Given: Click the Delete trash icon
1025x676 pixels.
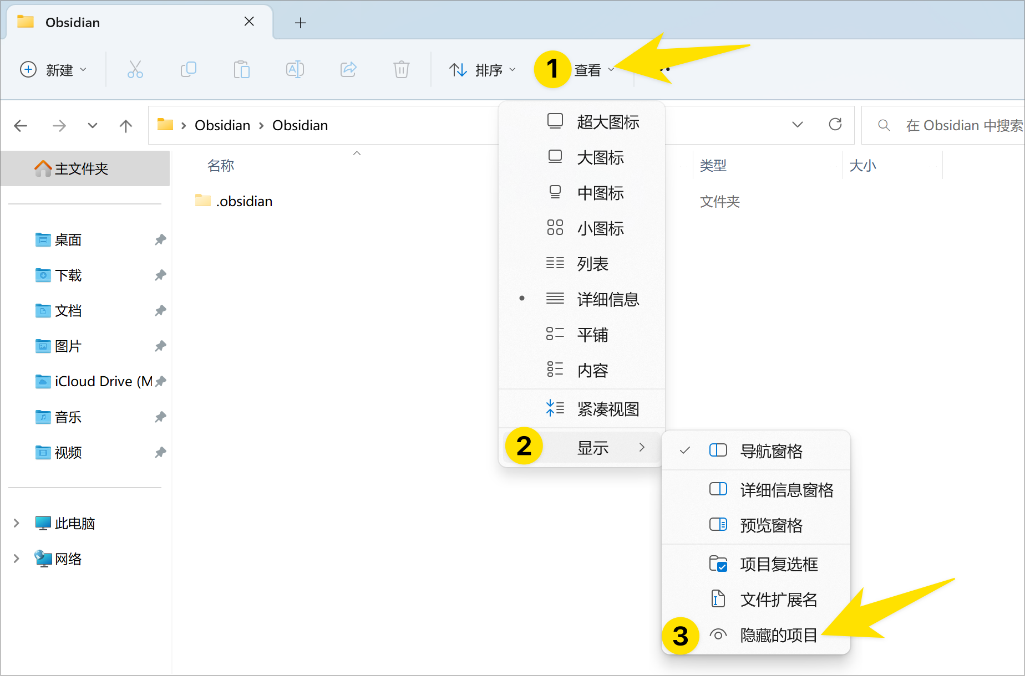Looking at the screenshot, I should tap(402, 69).
